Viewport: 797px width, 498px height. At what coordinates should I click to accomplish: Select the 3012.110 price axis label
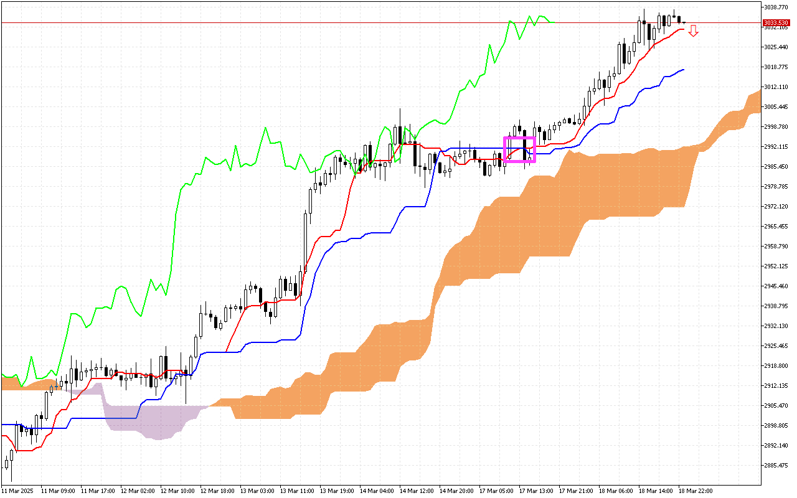pyautogui.click(x=776, y=87)
